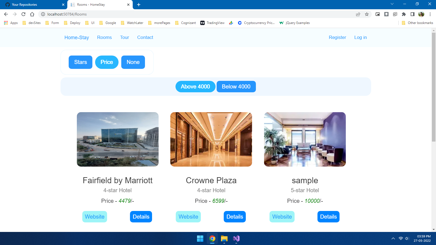Bookmark this page with the star icon
This screenshot has height=245, width=436.
pyautogui.click(x=367, y=14)
